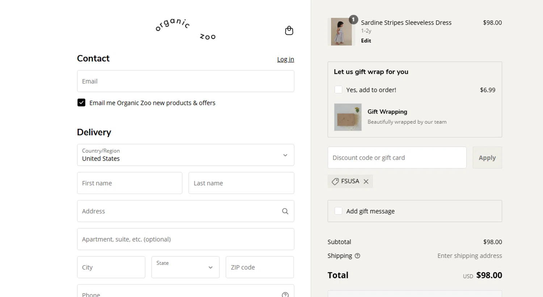Open the shopping bag cart icon
The image size is (543, 297).
tap(289, 30)
